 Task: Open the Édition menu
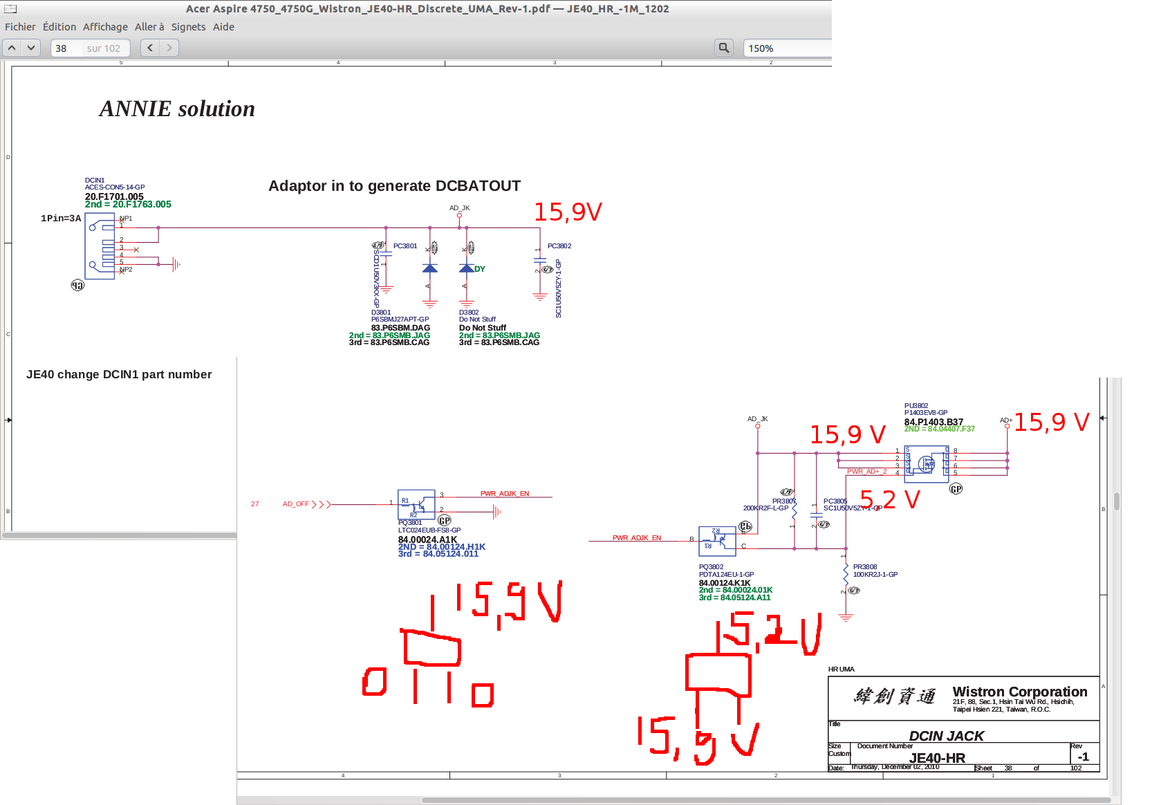(59, 27)
